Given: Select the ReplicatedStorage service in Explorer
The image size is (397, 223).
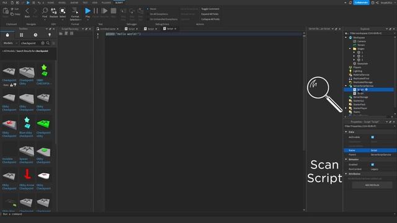Looking at the screenshot, I should point(362,82).
